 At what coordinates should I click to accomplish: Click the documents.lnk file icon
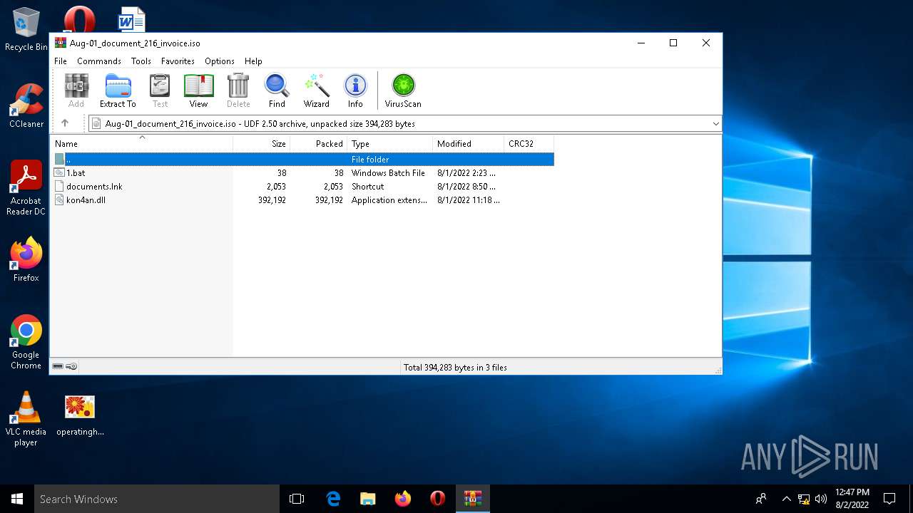59,187
